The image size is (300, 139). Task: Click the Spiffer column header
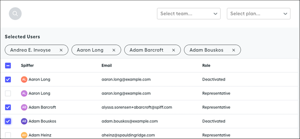(x=27, y=66)
